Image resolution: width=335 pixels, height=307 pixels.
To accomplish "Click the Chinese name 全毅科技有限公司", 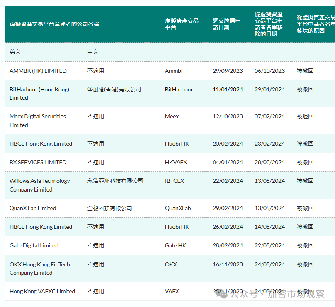I will pos(109,208).
